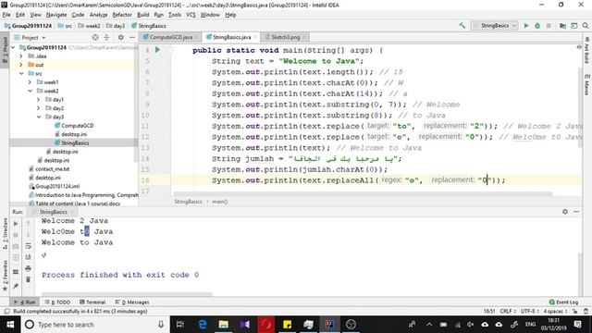This screenshot has height=333, width=592.
Task: Expand the day2 folder
Action: (x=39, y=108)
